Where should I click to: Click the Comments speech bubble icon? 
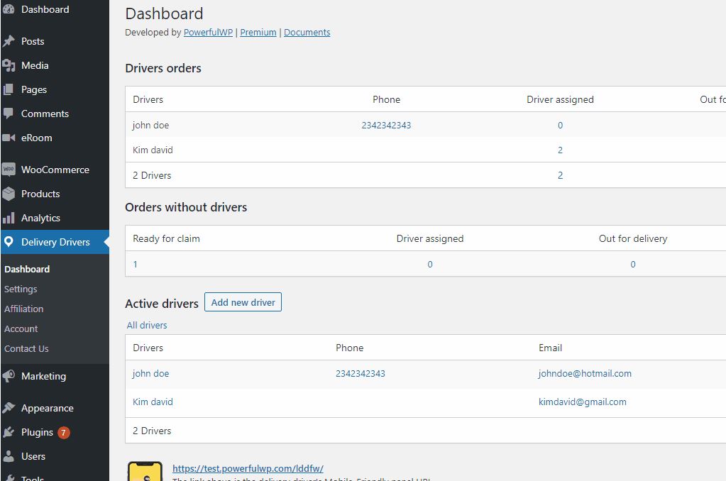9,114
